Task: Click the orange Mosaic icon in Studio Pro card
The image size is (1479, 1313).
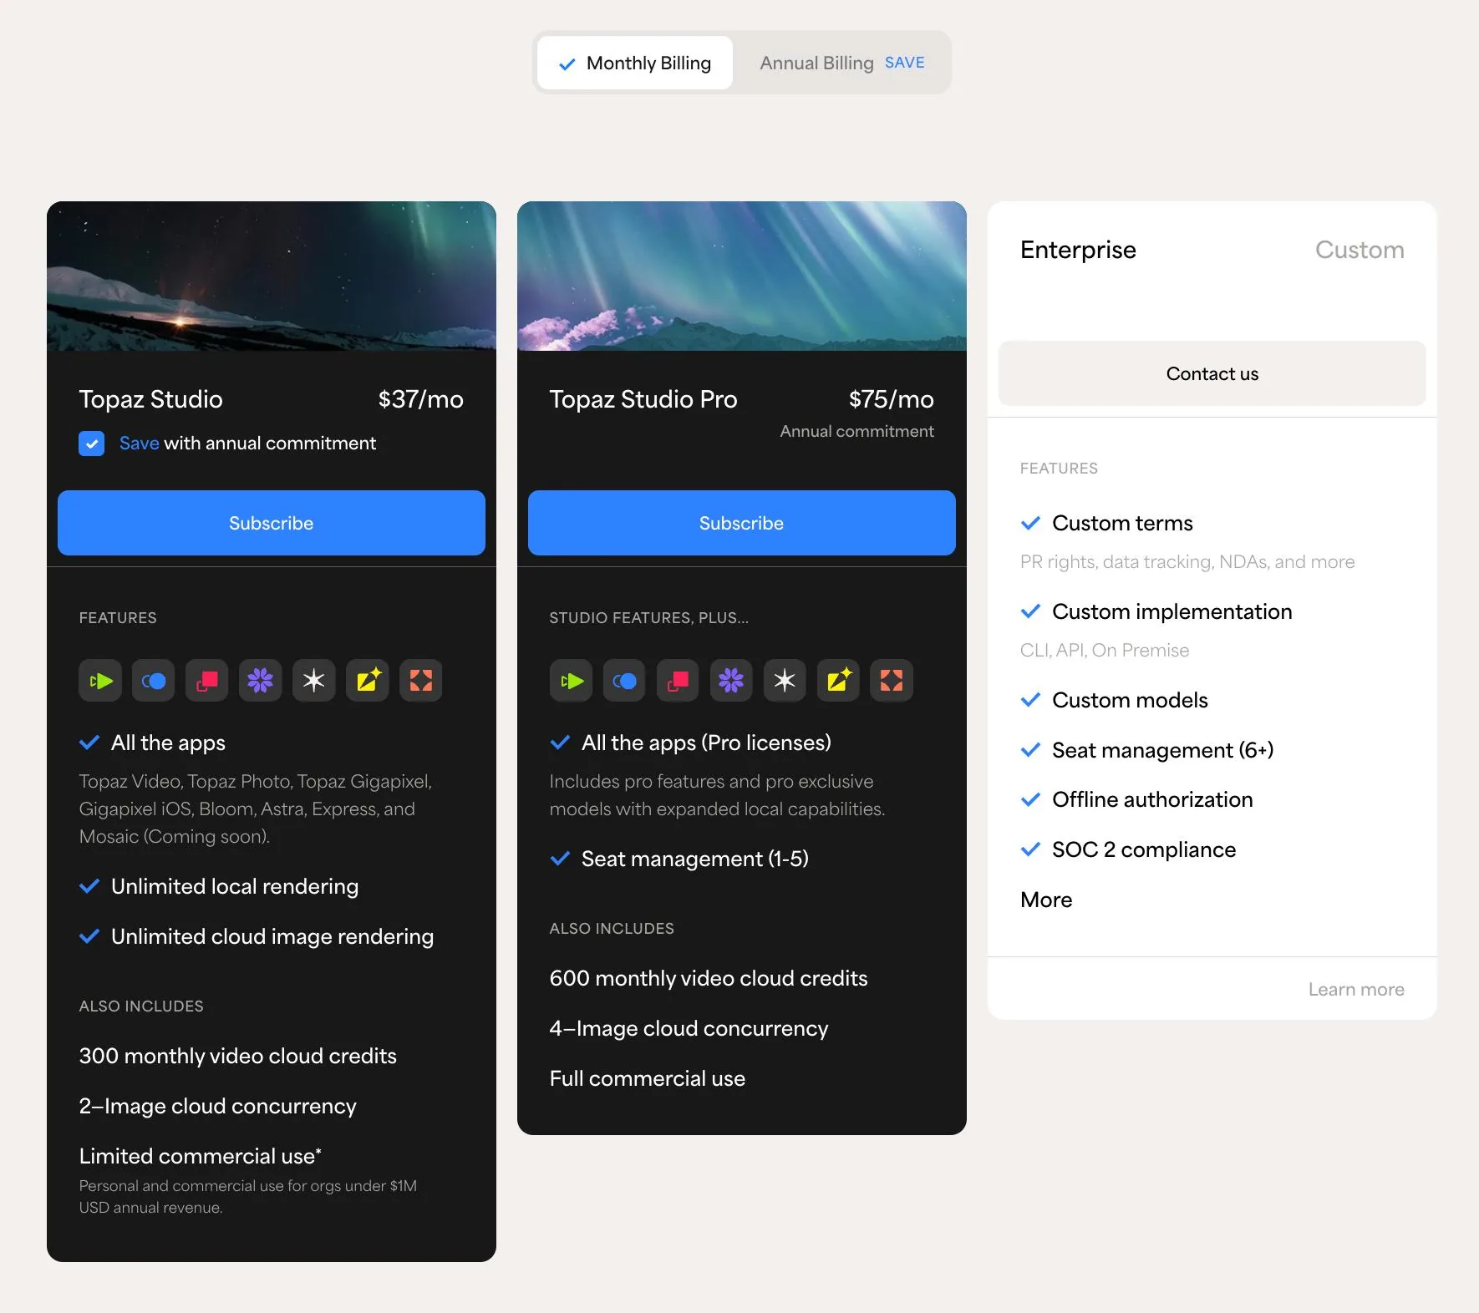Action: pos(892,681)
